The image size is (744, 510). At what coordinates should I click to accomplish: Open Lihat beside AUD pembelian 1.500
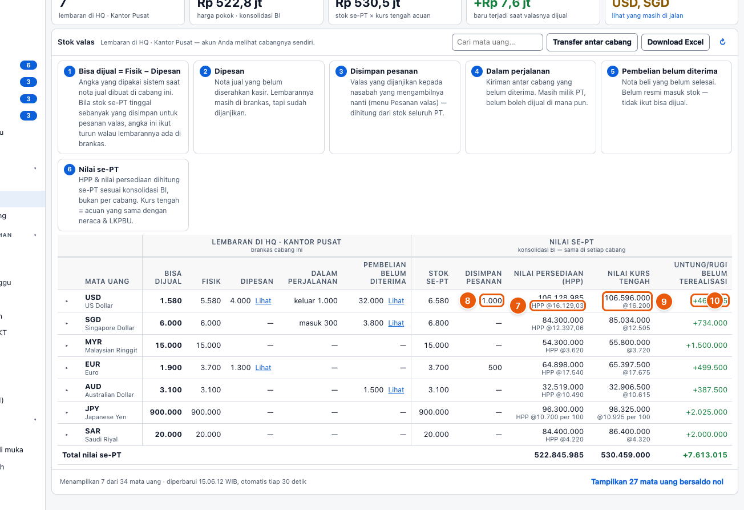[x=396, y=390]
